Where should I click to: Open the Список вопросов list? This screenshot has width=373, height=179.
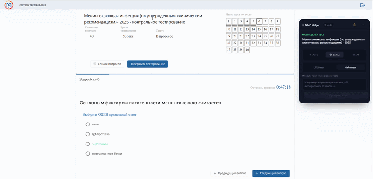107,64
